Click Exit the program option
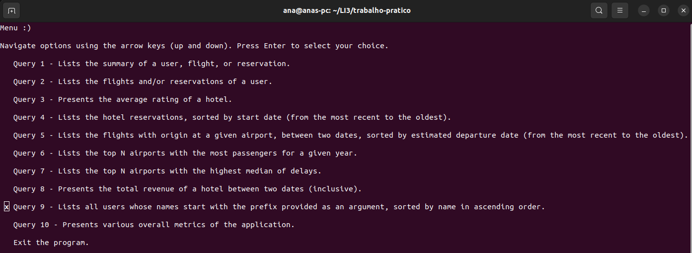The width and height of the screenshot is (692, 253). point(51,243)
